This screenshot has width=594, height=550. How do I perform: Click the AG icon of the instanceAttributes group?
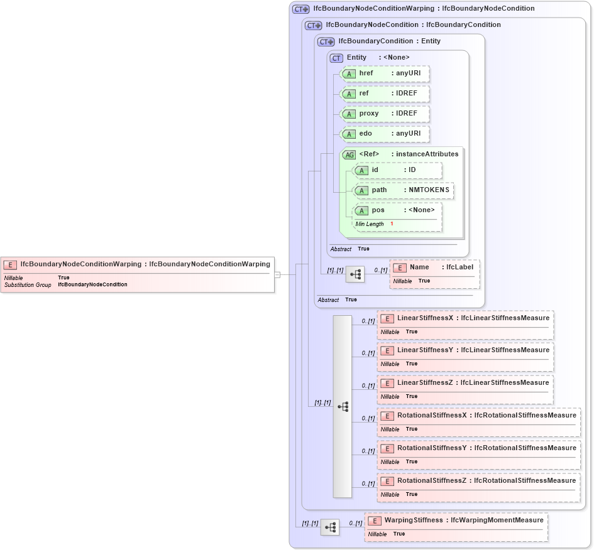(x=349, y=154)
